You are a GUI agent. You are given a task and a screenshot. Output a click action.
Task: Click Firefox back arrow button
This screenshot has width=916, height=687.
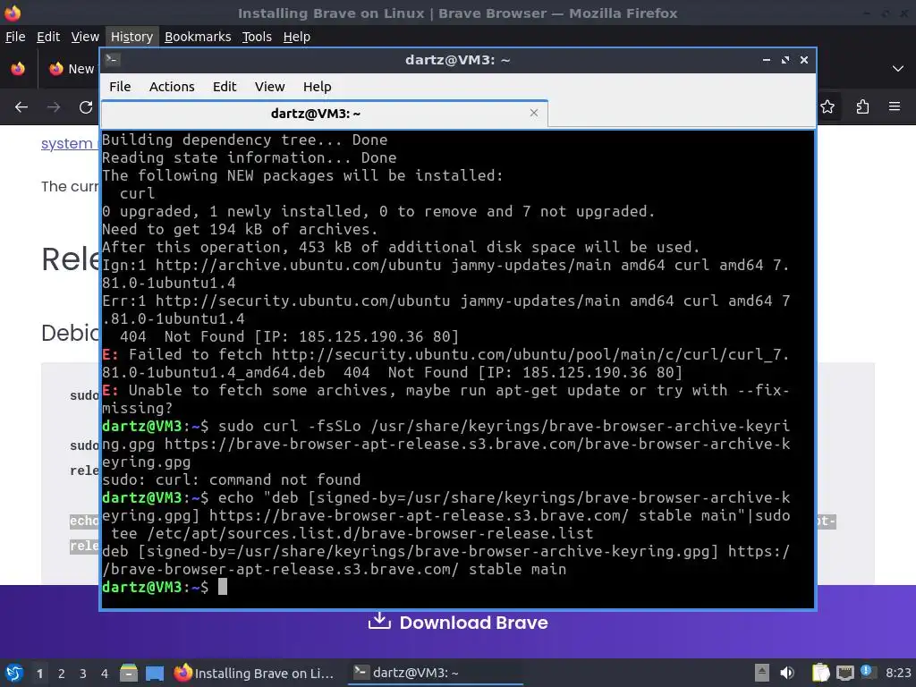pyautogui.click(x=21, y=107)
